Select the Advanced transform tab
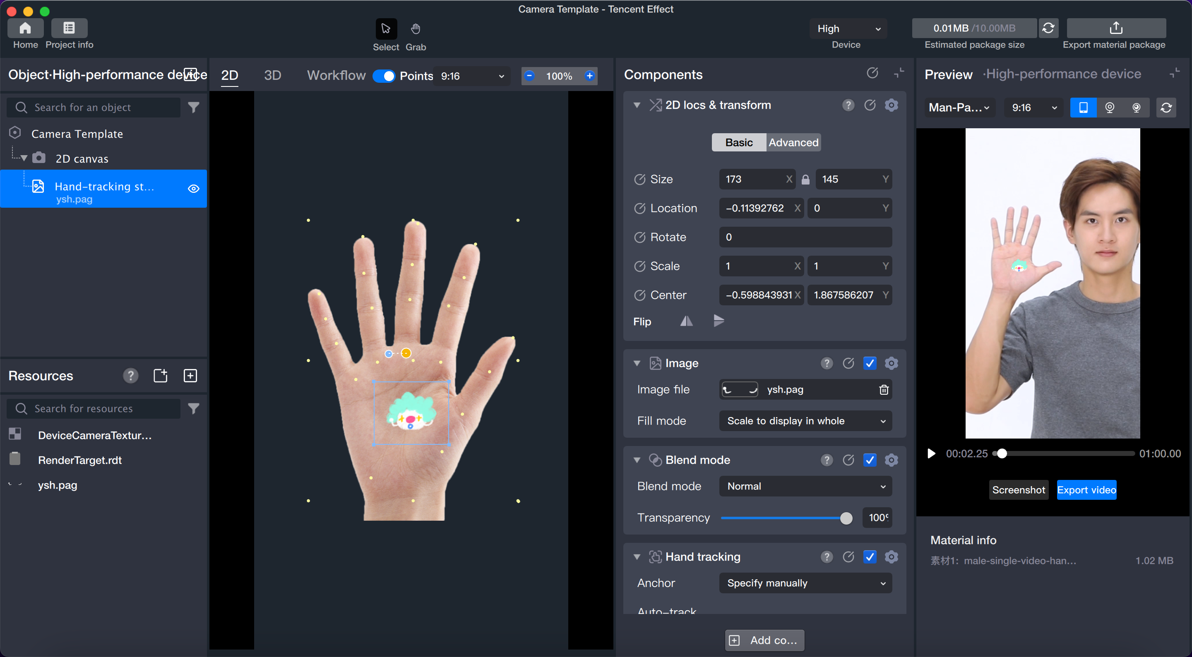The width and height of the screenshot is (1192, 657). 793,142
